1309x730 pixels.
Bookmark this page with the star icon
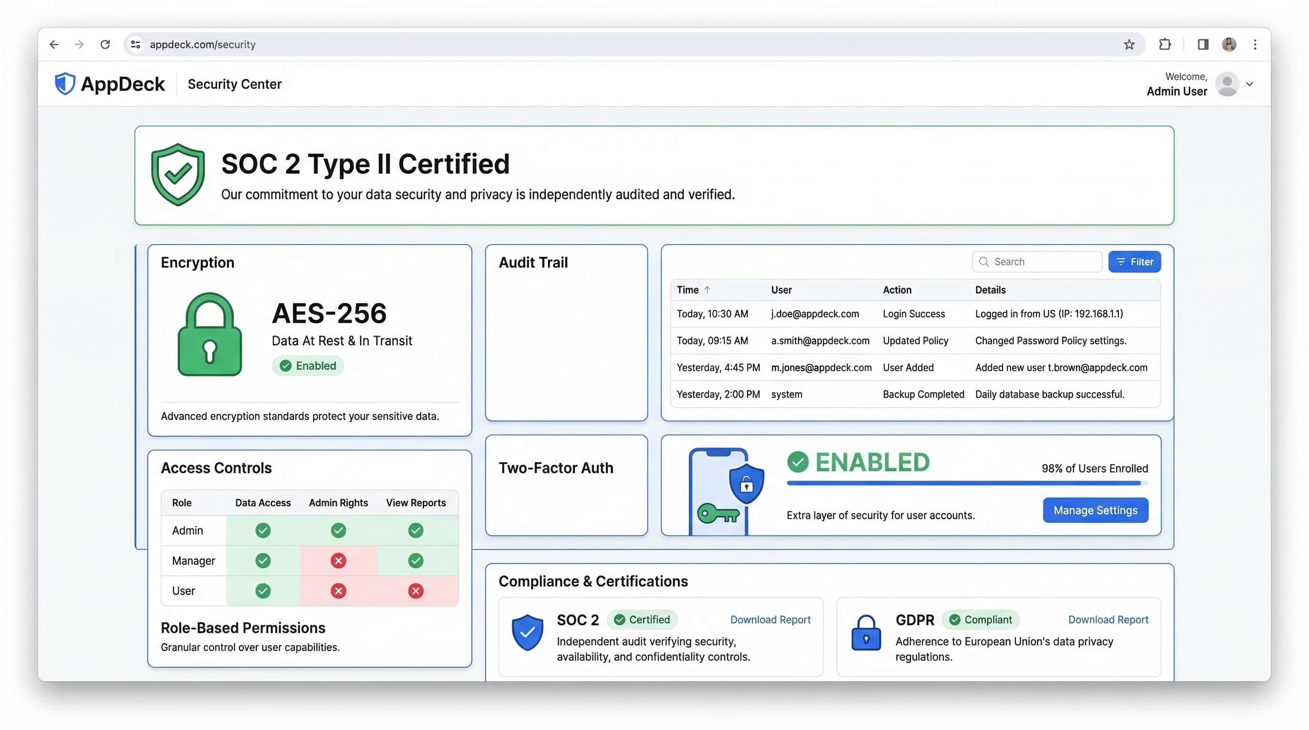(1129, 45)
